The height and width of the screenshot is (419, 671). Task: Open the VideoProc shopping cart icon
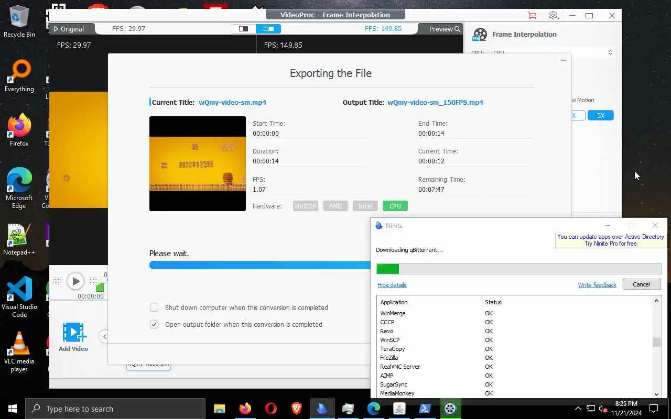click(532, 15)
